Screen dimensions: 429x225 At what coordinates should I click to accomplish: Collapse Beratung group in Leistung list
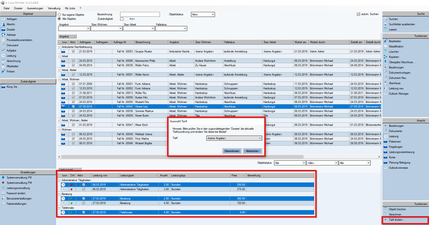click(59, 194)
